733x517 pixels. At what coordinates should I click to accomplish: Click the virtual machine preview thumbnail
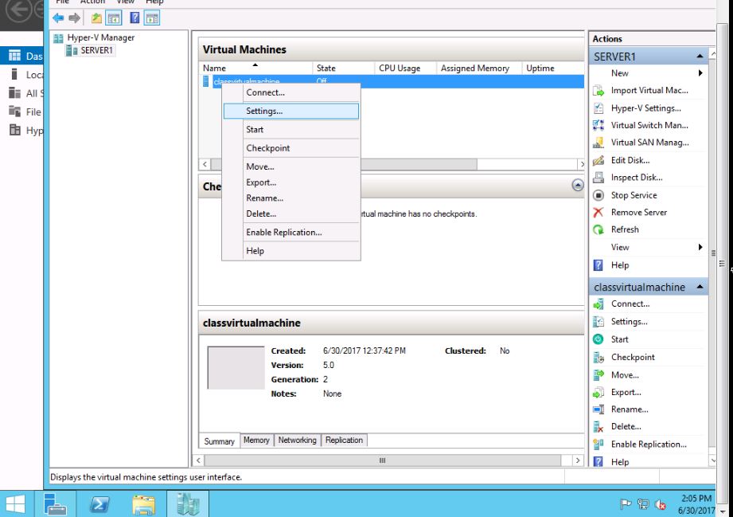tap(236, 368)
